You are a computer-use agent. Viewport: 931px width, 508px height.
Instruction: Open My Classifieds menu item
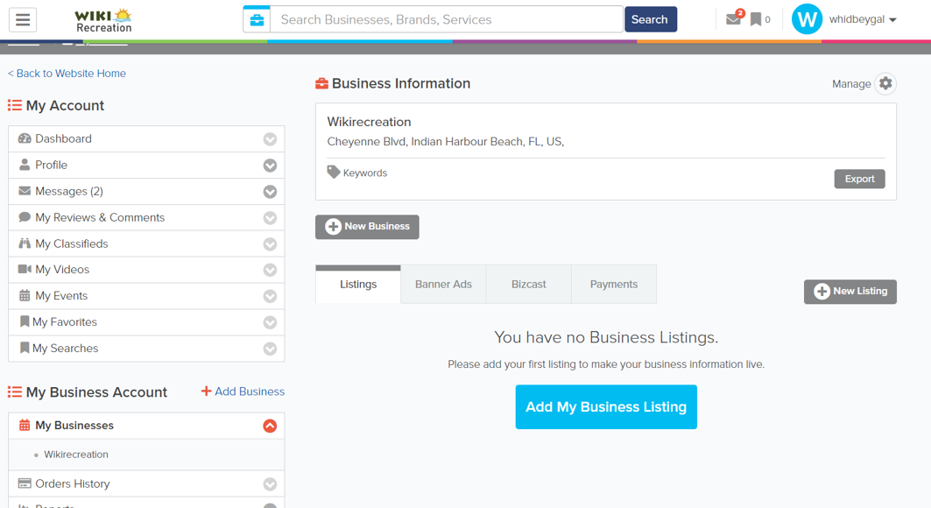(146, 243)
